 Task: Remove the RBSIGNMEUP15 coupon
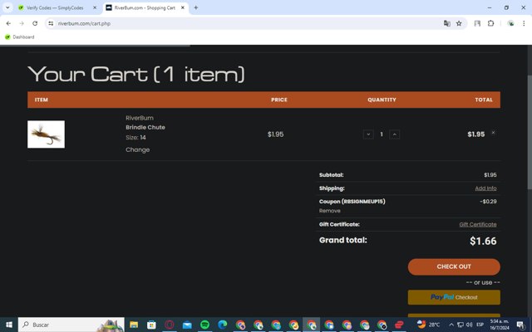click(329, 211)
